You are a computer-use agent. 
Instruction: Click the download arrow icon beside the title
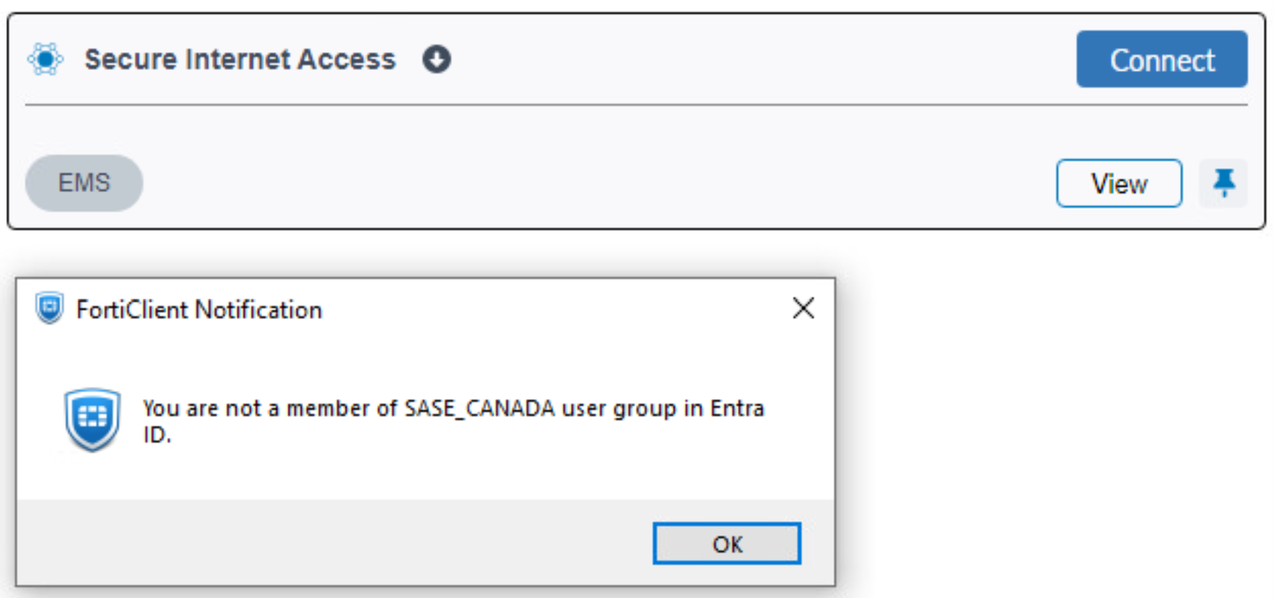tap(437, 60)
